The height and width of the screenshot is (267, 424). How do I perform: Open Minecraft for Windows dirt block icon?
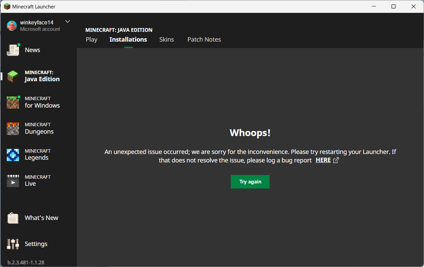pyautogui.click(x=13, y=102)
